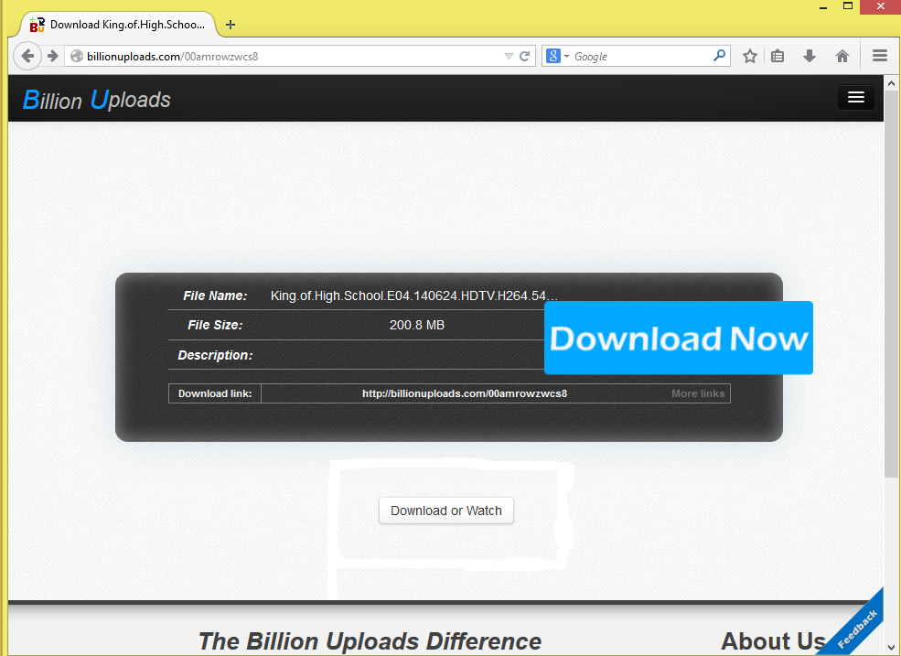
Task: Click the Download or Watch button
Action: click(x=446, y=511)
